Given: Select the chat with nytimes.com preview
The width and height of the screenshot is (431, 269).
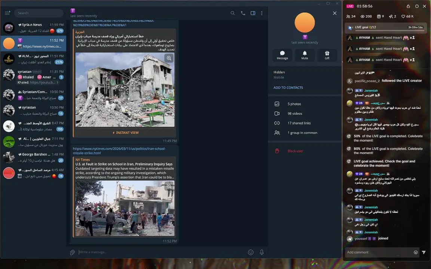Looking at the screenshot, I should [x=33, y=43].
